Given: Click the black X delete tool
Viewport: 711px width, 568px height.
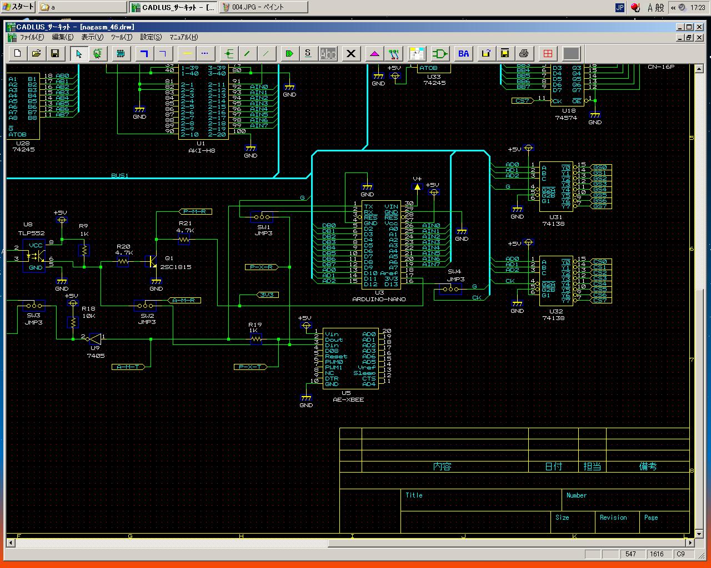Looking at the screenshot, I should (x=351, y=53).
